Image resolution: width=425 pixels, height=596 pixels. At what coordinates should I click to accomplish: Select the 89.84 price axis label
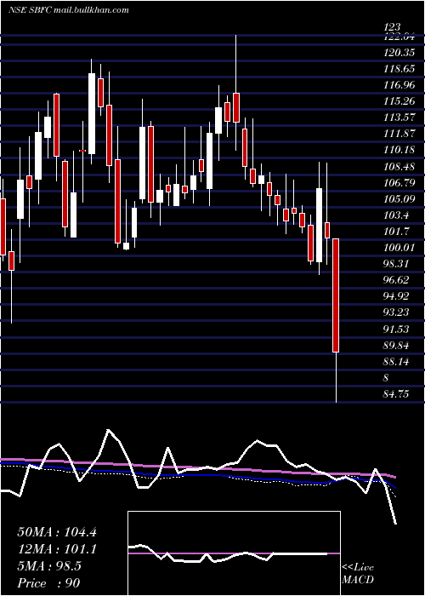click(397, 345)
